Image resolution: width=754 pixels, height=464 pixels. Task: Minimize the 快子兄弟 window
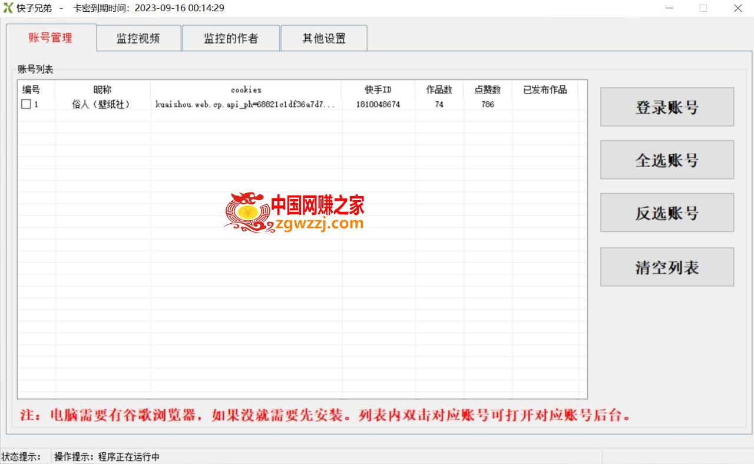(670, 8)
